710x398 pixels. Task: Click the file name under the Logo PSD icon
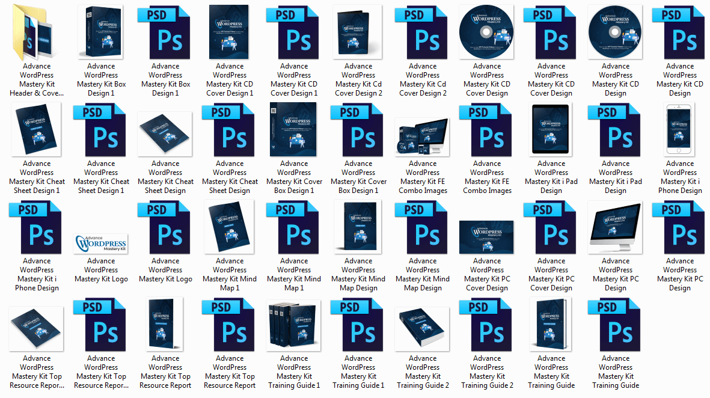(x=165, y=270)
